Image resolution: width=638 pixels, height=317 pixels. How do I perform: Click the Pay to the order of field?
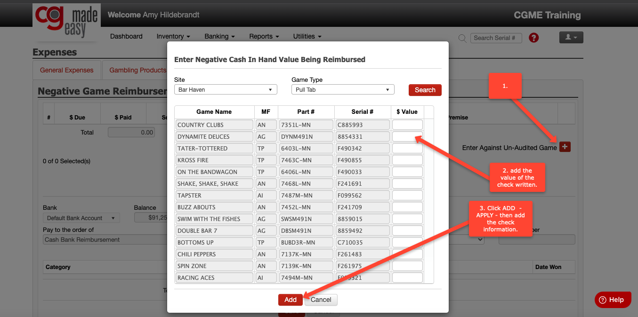105,239
